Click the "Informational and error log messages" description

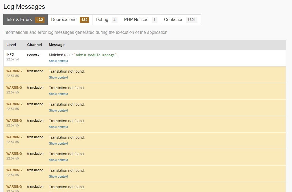86,32
